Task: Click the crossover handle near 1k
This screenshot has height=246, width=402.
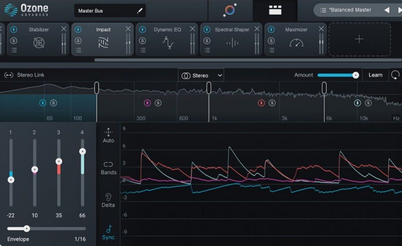Action: click(209, 88)
